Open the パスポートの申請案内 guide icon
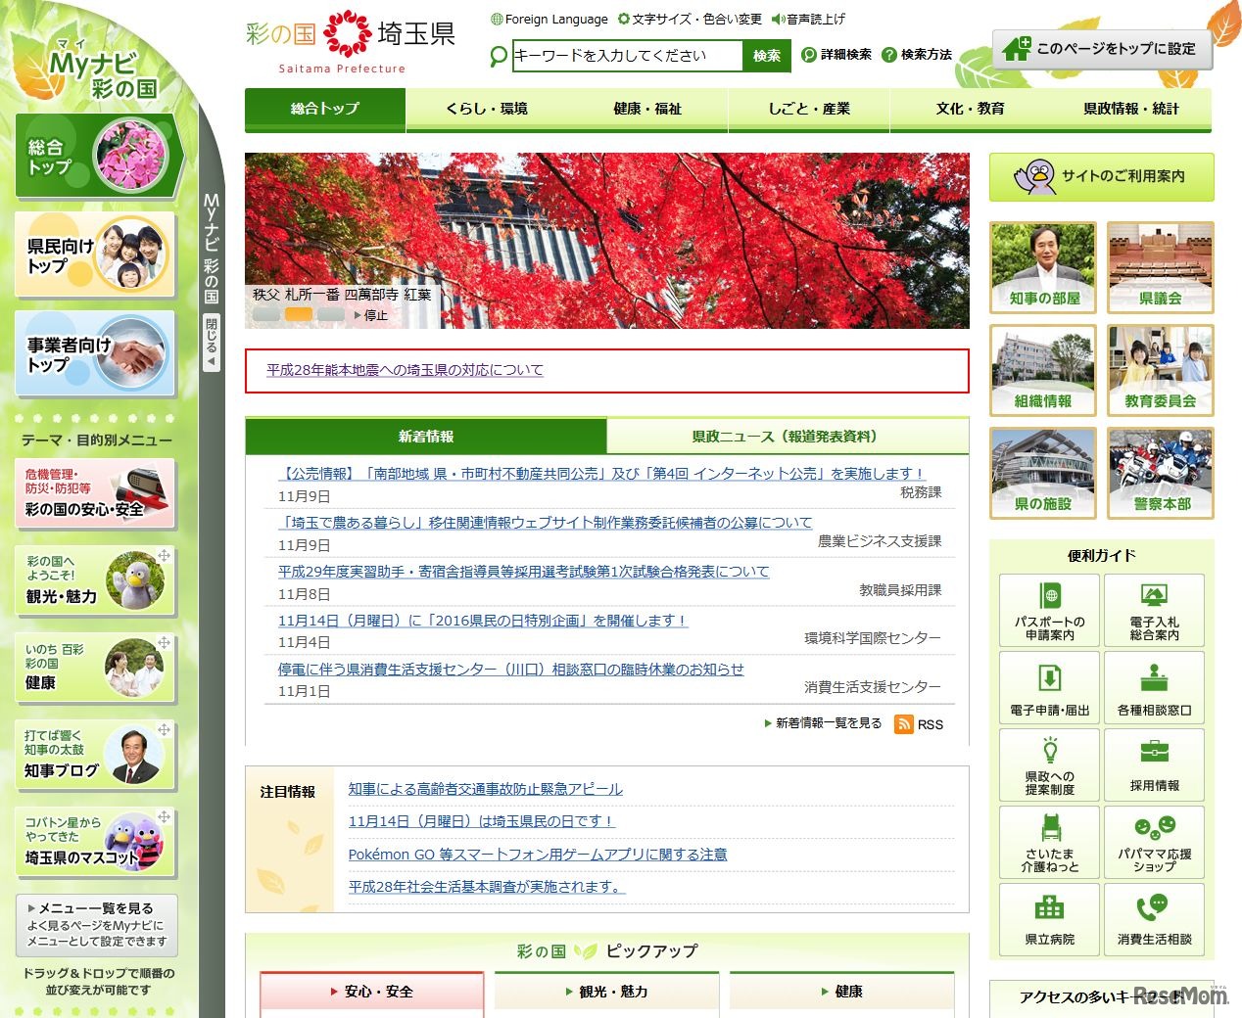This screenshot has height=1018, width=1242. pyautogui.click(x=1050, y=611)
